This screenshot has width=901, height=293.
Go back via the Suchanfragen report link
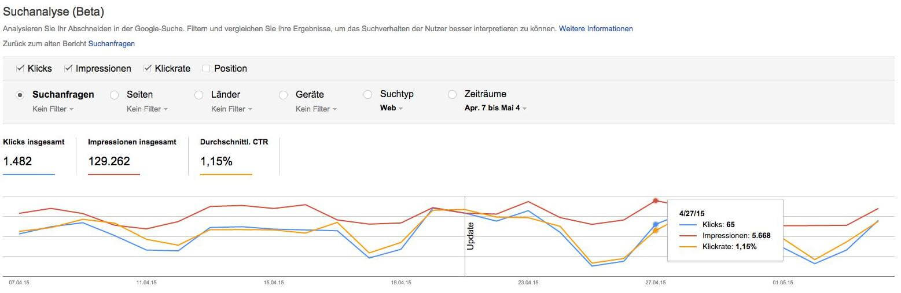(x=111, y=43)
